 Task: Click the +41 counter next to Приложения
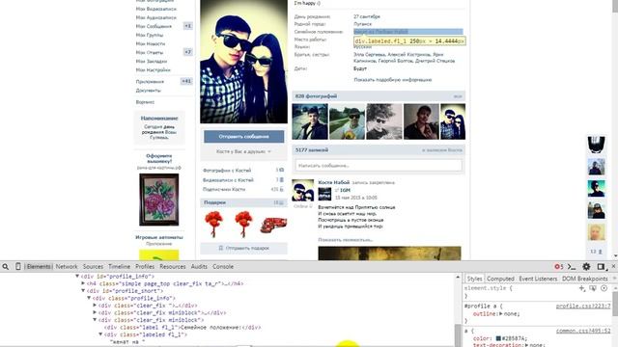(186, 81)
